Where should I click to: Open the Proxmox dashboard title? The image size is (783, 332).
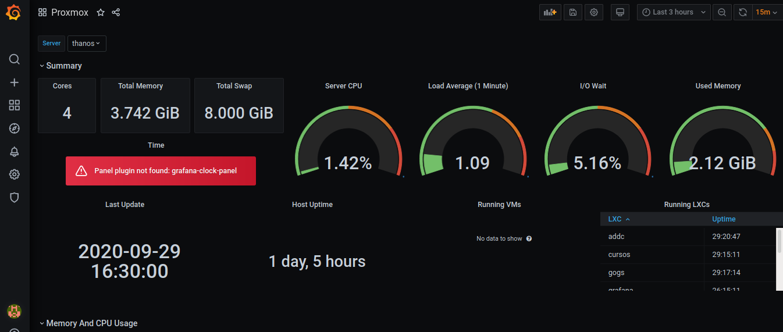pos(70,12)
